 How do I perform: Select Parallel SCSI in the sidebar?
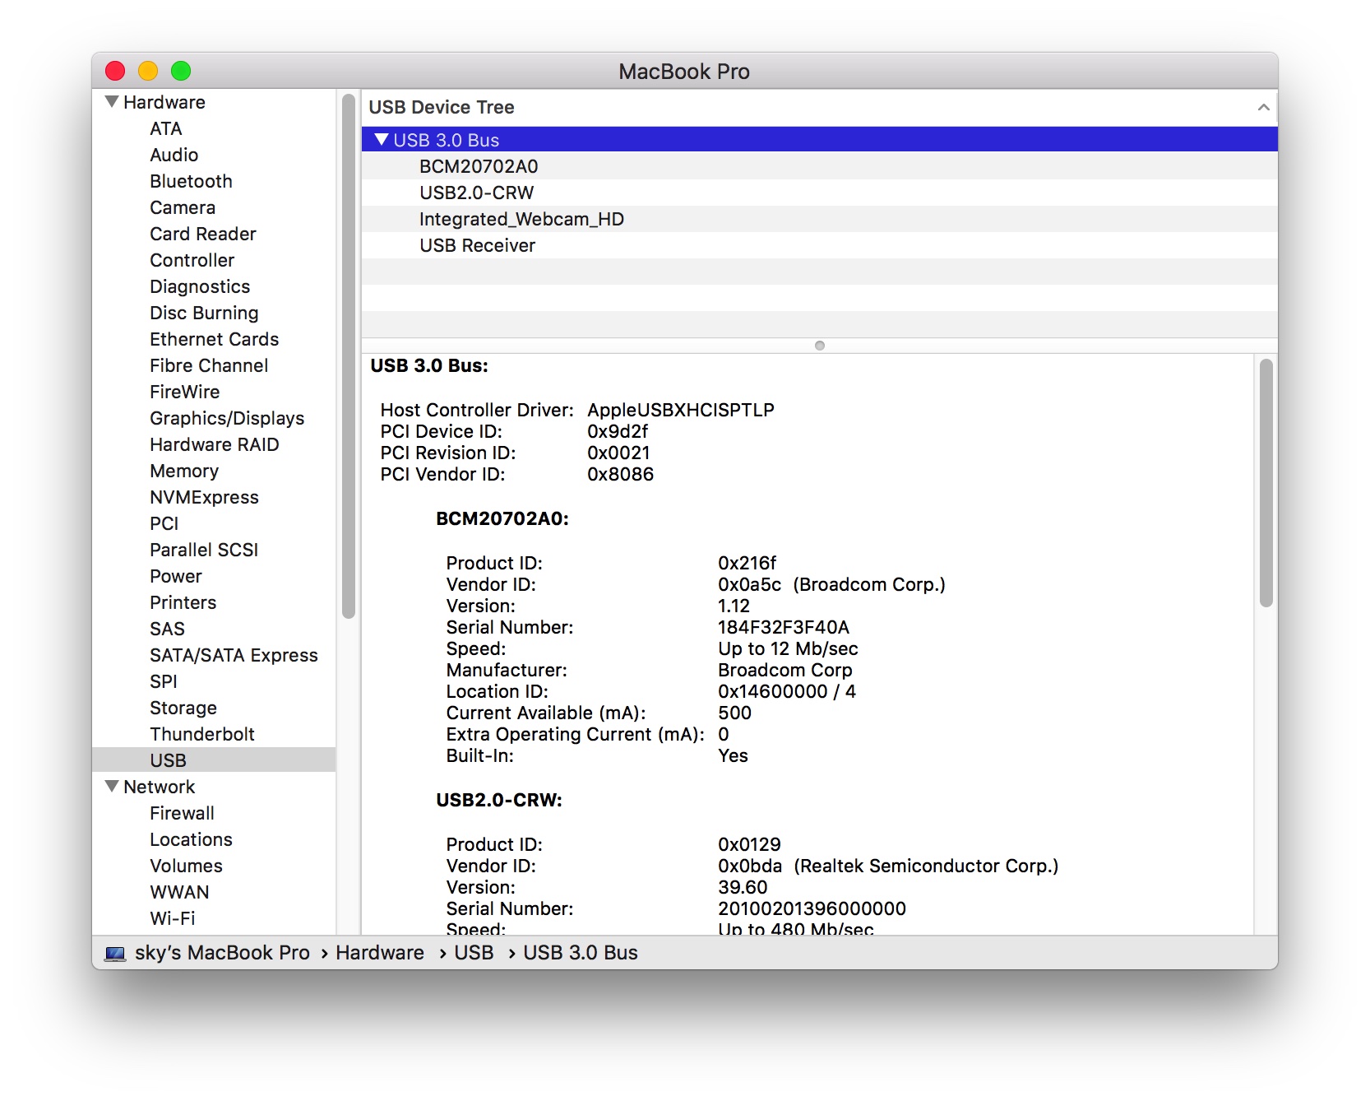[204, 550]
